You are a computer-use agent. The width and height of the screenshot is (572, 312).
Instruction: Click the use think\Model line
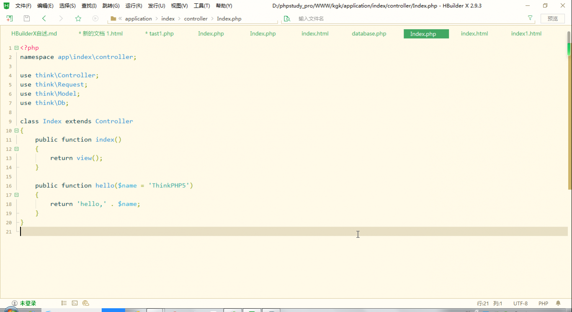click(x=50, y=94)
